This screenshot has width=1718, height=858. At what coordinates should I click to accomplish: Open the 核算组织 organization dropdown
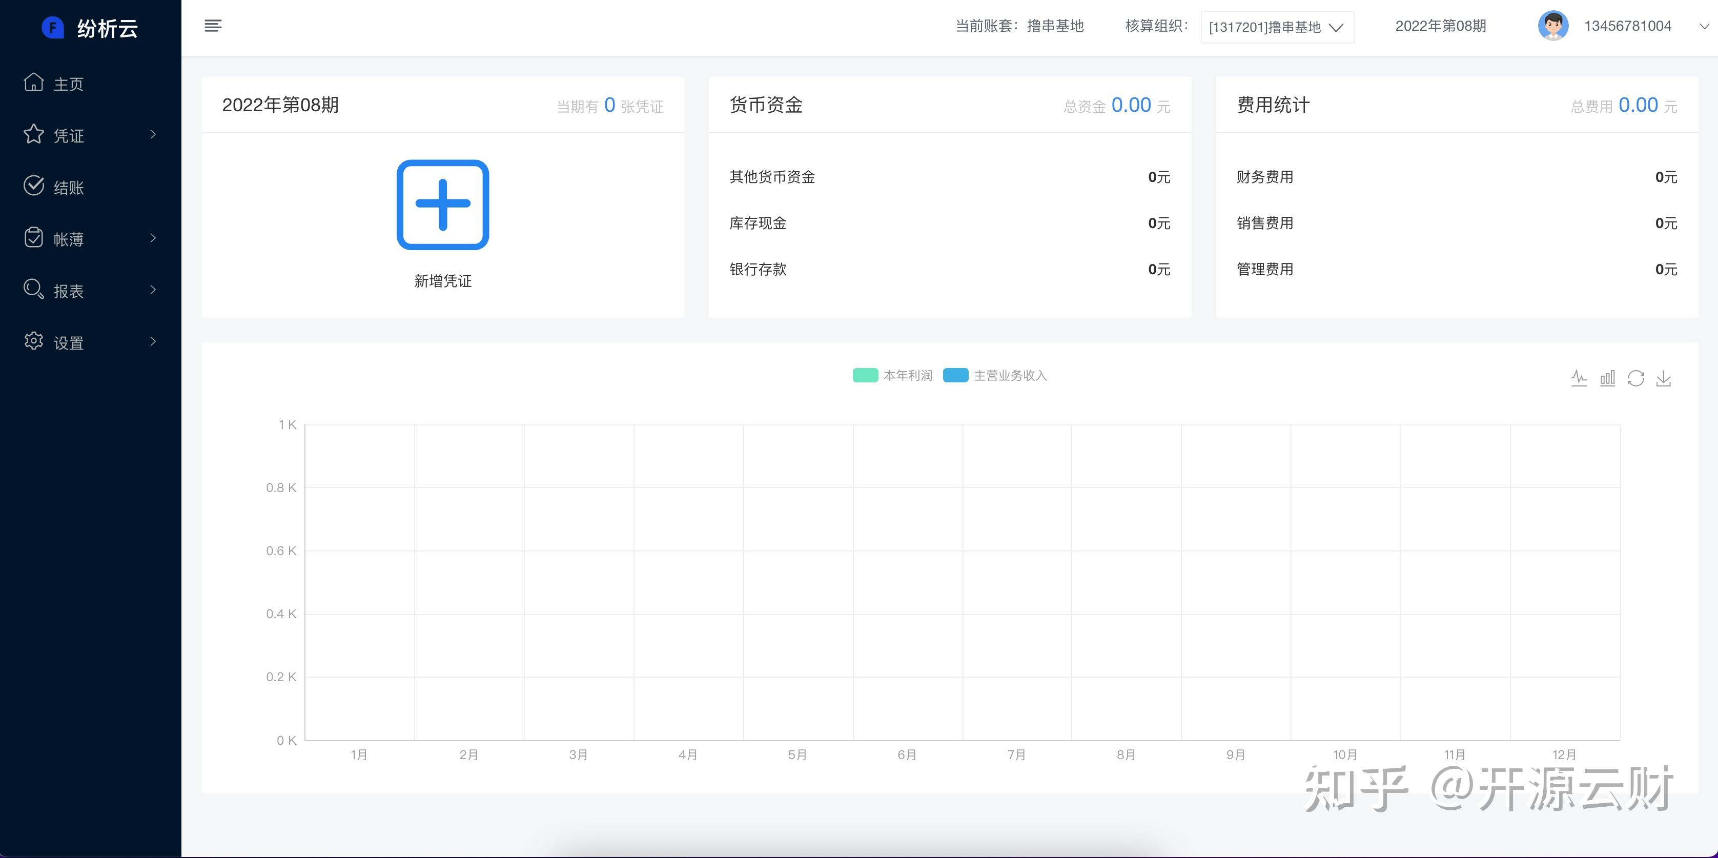pyautogui.click(x=1277, y=27)
